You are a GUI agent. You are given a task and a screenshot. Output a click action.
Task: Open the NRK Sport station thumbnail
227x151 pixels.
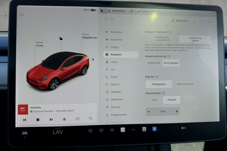click(23, 109)
